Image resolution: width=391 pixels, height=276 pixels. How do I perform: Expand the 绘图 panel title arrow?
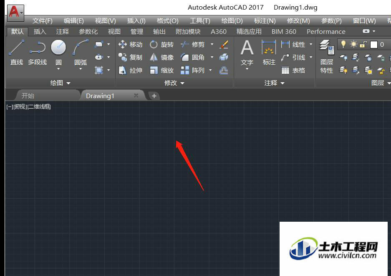(68, 83)
